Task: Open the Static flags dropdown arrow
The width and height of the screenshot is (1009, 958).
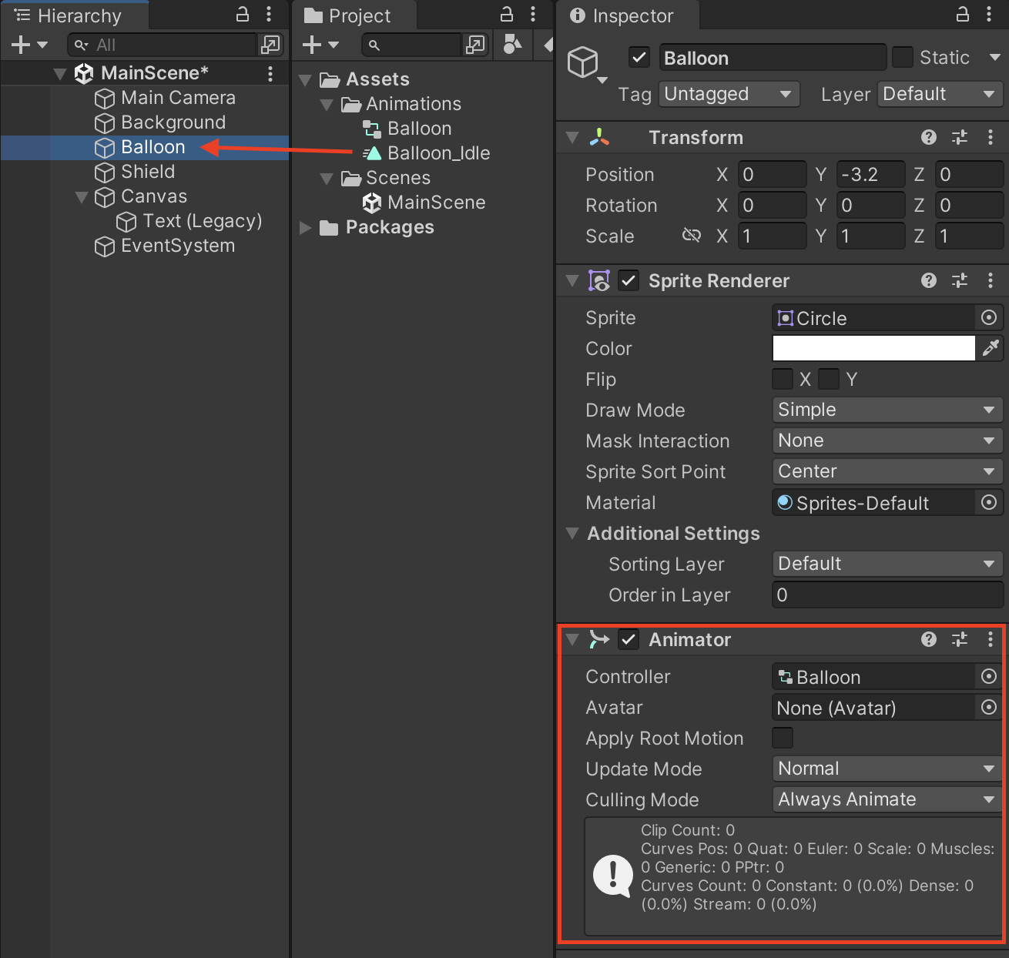Action: 994,58
